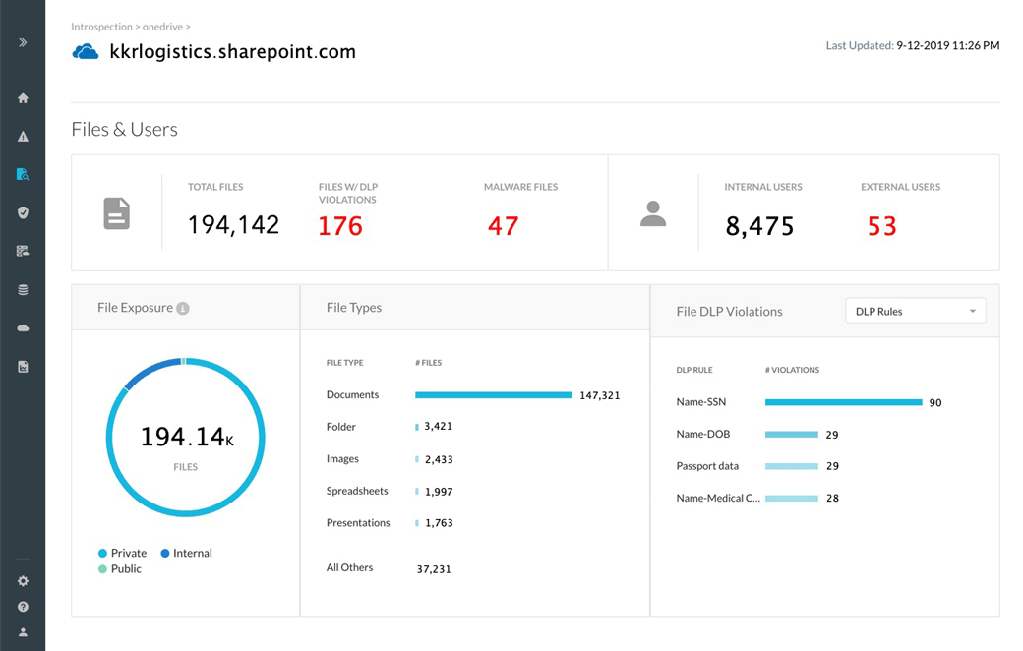This screenshot has height=651, width=1023.
Task: Expand the sidebar with double chevron icon
Action: (23, 42)
